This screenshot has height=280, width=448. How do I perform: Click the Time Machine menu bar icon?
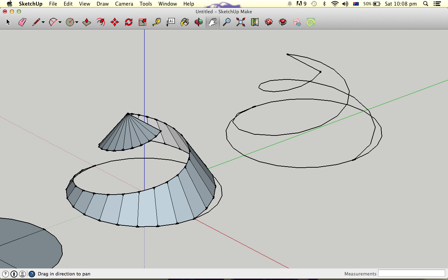pyautogui.click(x=314, y=4)
